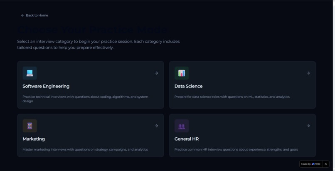The image size is (335, 171).
Task: Click the Data Science bar chart icon
Action: tap(182, 73)
